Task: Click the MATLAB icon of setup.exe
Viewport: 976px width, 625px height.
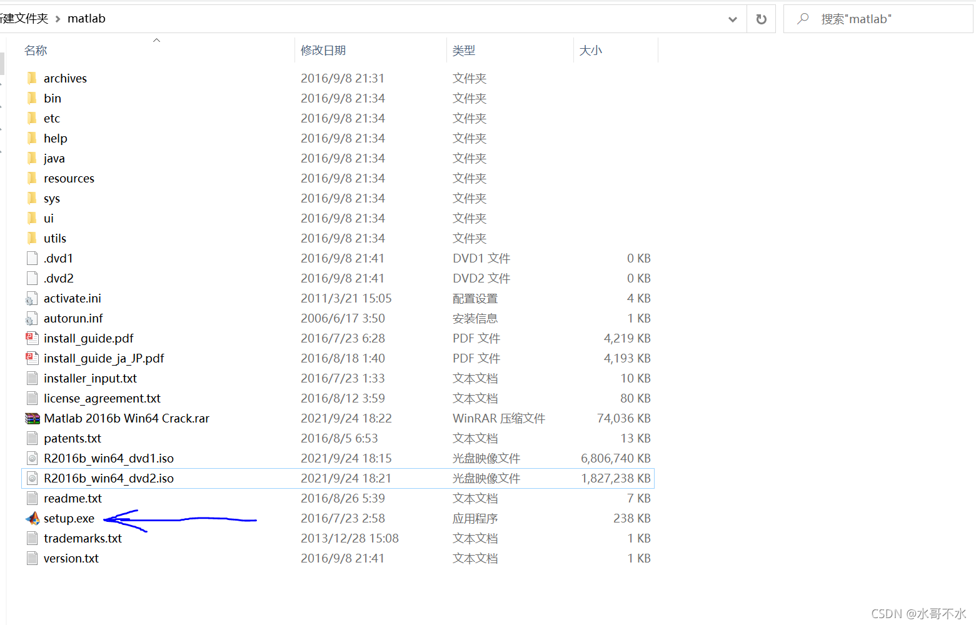Action: tap(33, 518)
